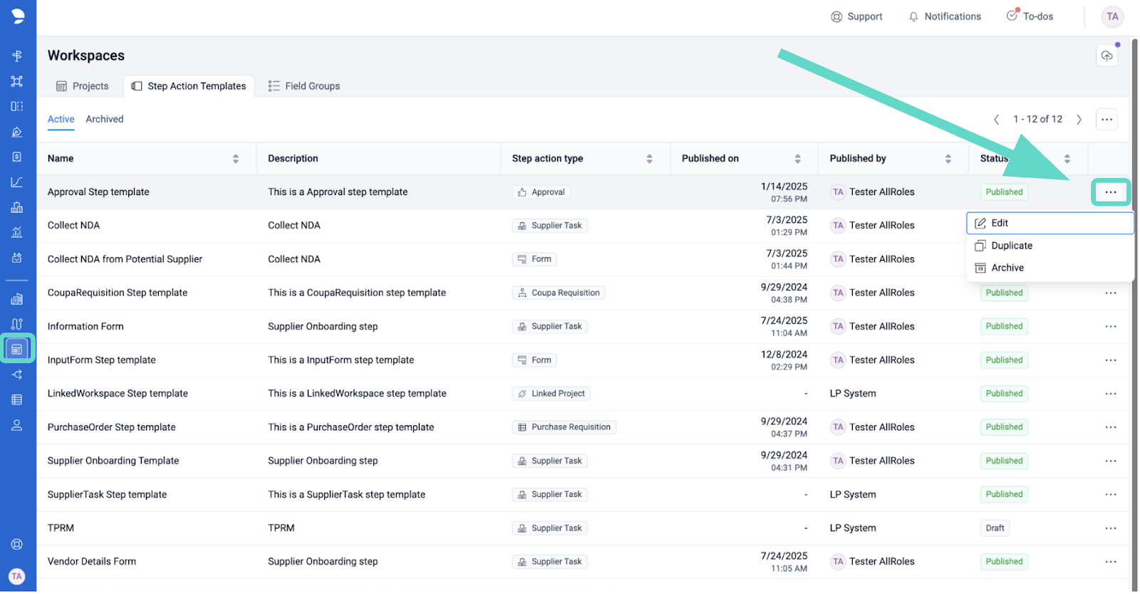This screenshot has width=1140, height=594.
Task: Sort by Step action type column
Action: click(649, 159)
